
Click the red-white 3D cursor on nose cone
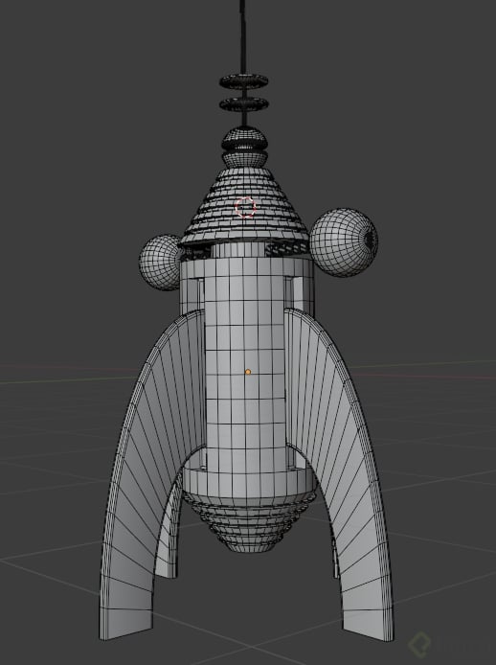245,207
